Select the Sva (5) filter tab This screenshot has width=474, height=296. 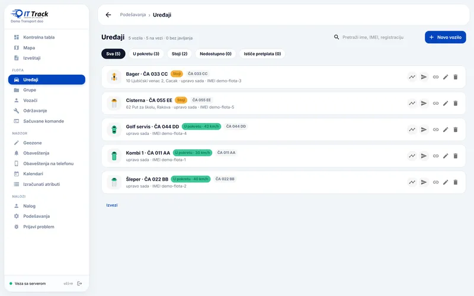point(113,54)
